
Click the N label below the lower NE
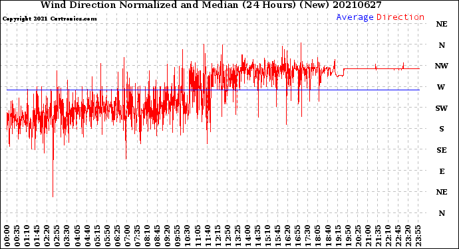tap(442, 213)
